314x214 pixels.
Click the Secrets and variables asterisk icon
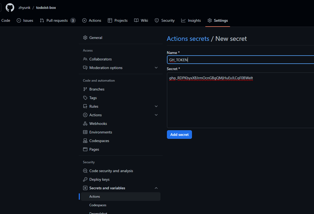85,188
